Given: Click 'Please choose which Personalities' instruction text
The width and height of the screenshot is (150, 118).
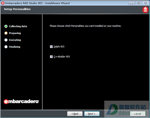Looking at the screenshot, I should tap(85, 26).
